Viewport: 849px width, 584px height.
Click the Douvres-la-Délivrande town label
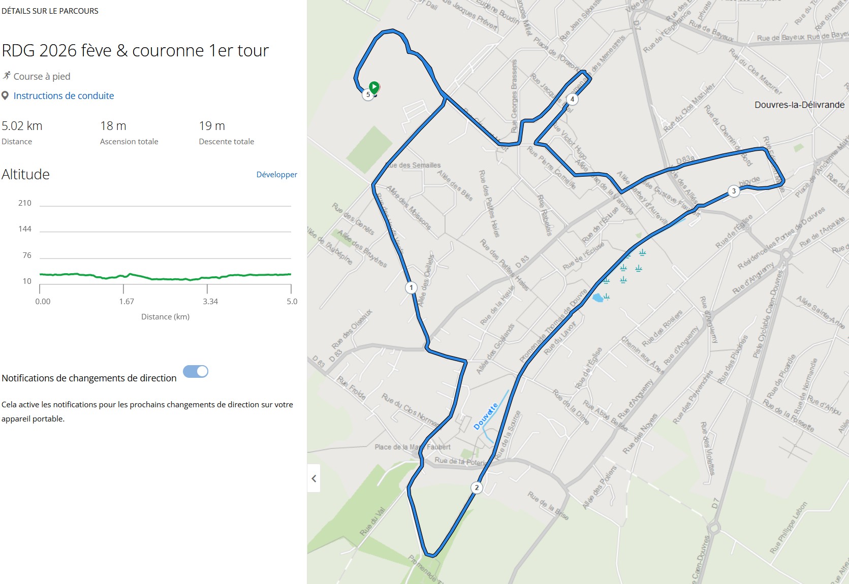(x=799, y=105)
